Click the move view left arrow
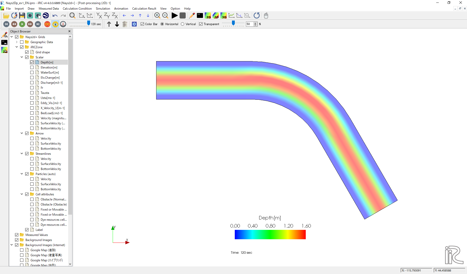Screen dimensions: 467x274 [x=124, y=16]
